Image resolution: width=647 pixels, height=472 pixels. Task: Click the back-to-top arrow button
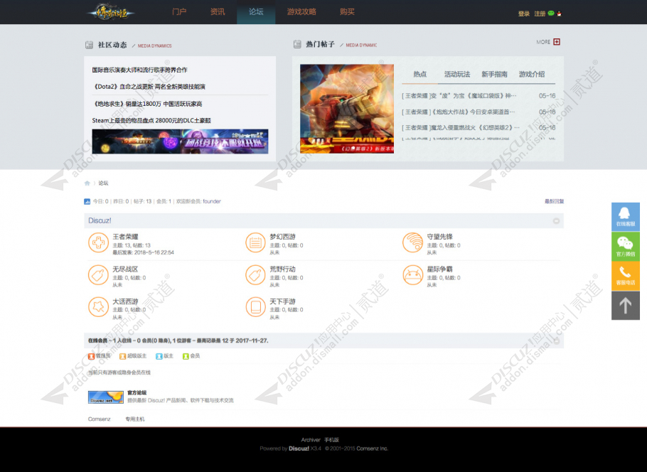coord(626,306)
